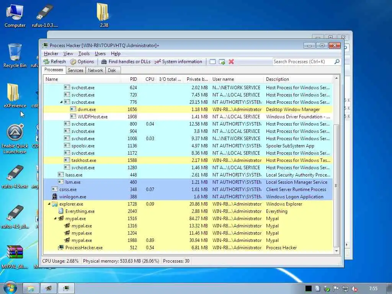Viewport: 392px width, 294px height.
Task: Select the taskhost.exe process icon
Action: pos(67,160)
